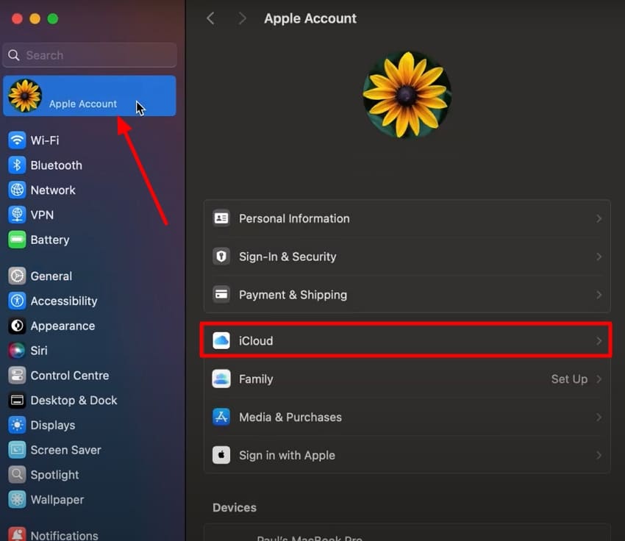
Task: Click the Siri icon
Action: point(17,351)
